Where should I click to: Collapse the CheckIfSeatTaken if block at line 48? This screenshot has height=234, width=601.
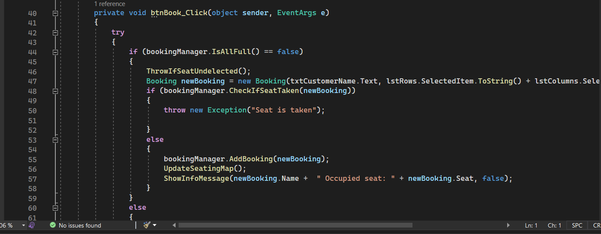coord(55,91)
